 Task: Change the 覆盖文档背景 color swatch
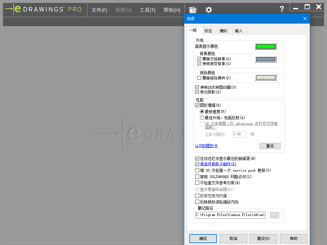(265, 59)
